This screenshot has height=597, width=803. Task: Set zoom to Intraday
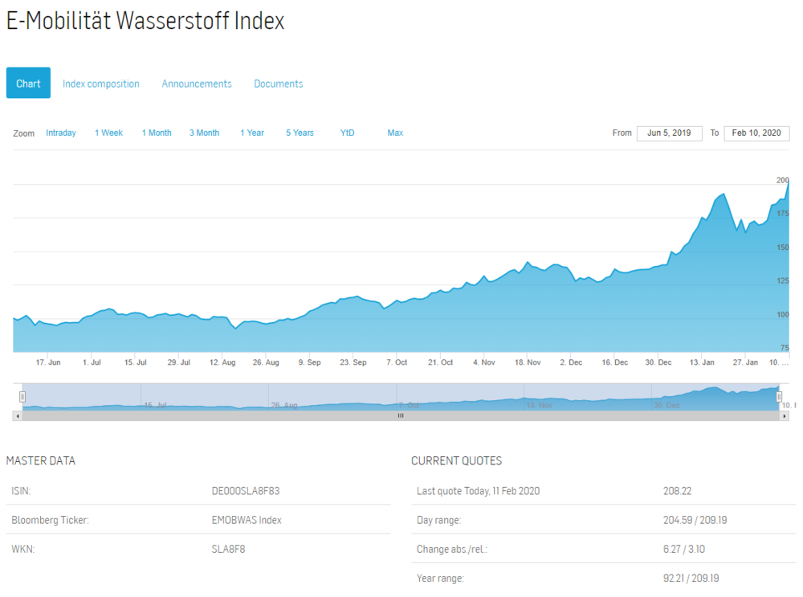(x=61, y=133)
